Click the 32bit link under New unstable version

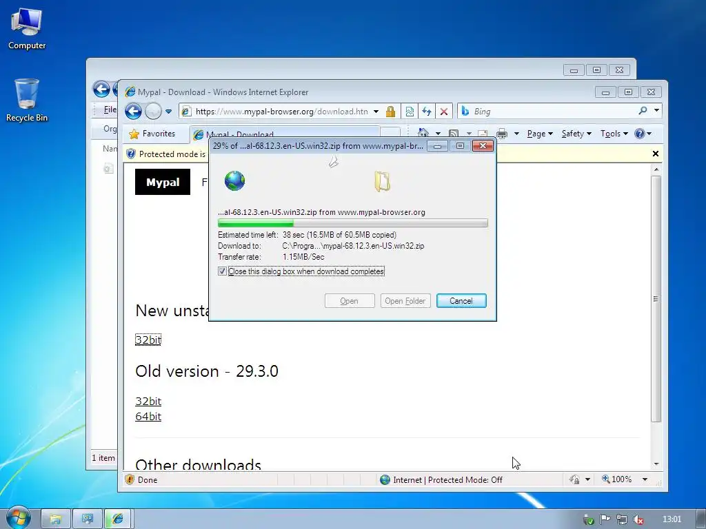tap(148, 340)
